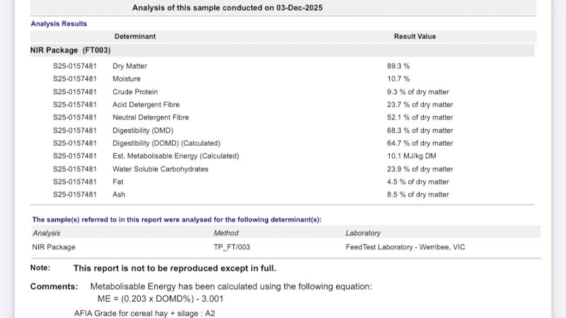Viewport: 566px width, 318px height.
Task: Click the Method column header
Action: pyautogui.click(x=226, y=233)
